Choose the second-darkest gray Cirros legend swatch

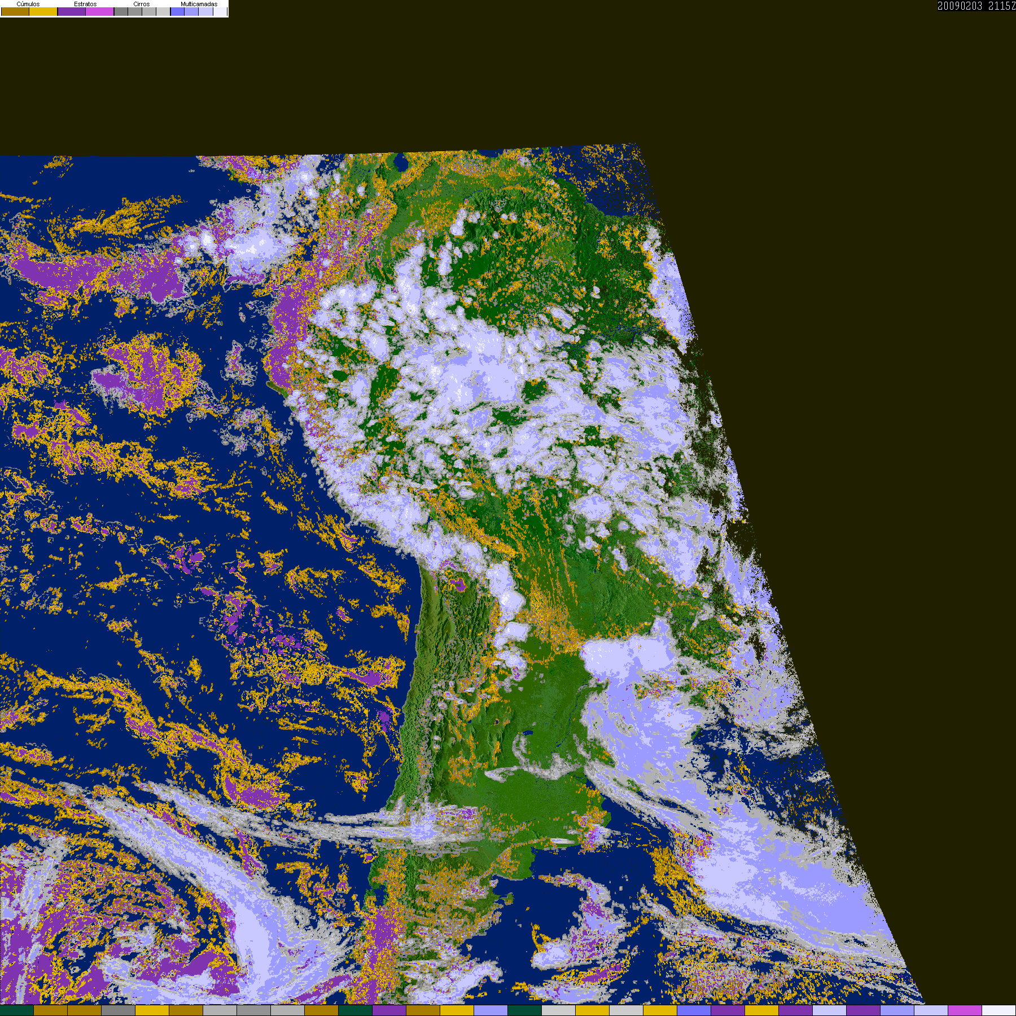[135, 11]
